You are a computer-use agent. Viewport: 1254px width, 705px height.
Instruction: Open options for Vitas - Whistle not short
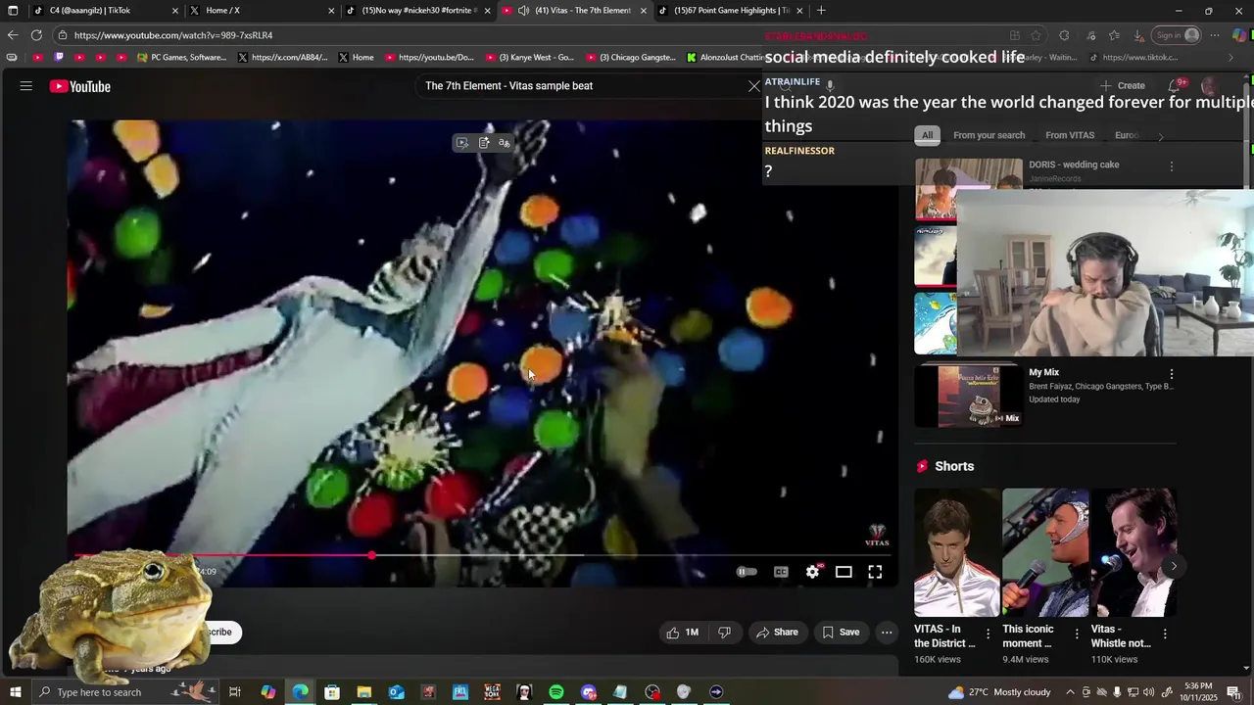(1165, 634)
